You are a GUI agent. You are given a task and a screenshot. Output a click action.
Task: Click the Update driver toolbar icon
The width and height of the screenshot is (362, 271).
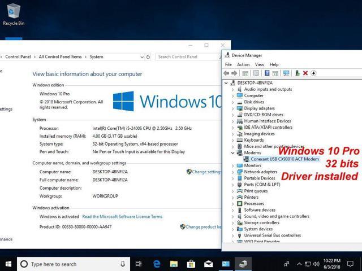298,73
